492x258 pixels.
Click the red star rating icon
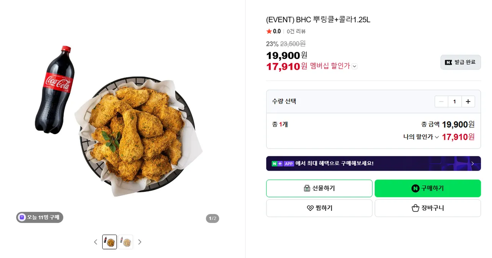tap(269, 31)
